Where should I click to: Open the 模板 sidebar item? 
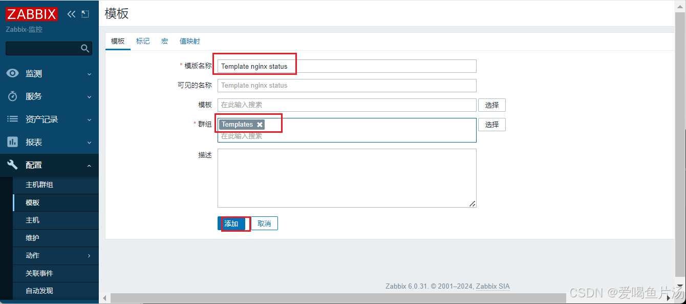coord(56,202)
